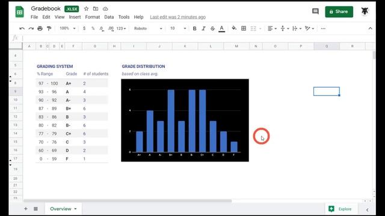Open the Borders tool
385x216 pixels.
(244, 29)
